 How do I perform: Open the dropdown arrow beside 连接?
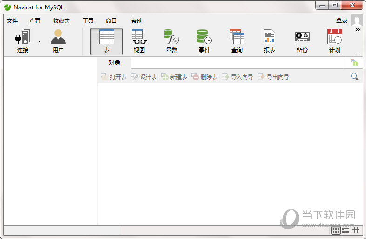39,41
